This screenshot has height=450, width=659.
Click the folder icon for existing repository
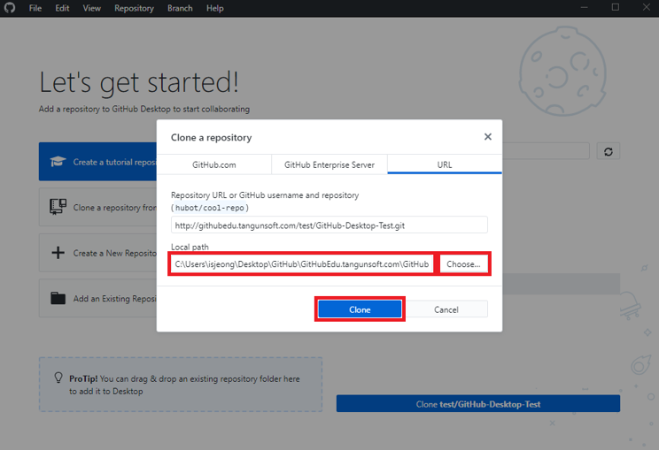click(58, 298)
